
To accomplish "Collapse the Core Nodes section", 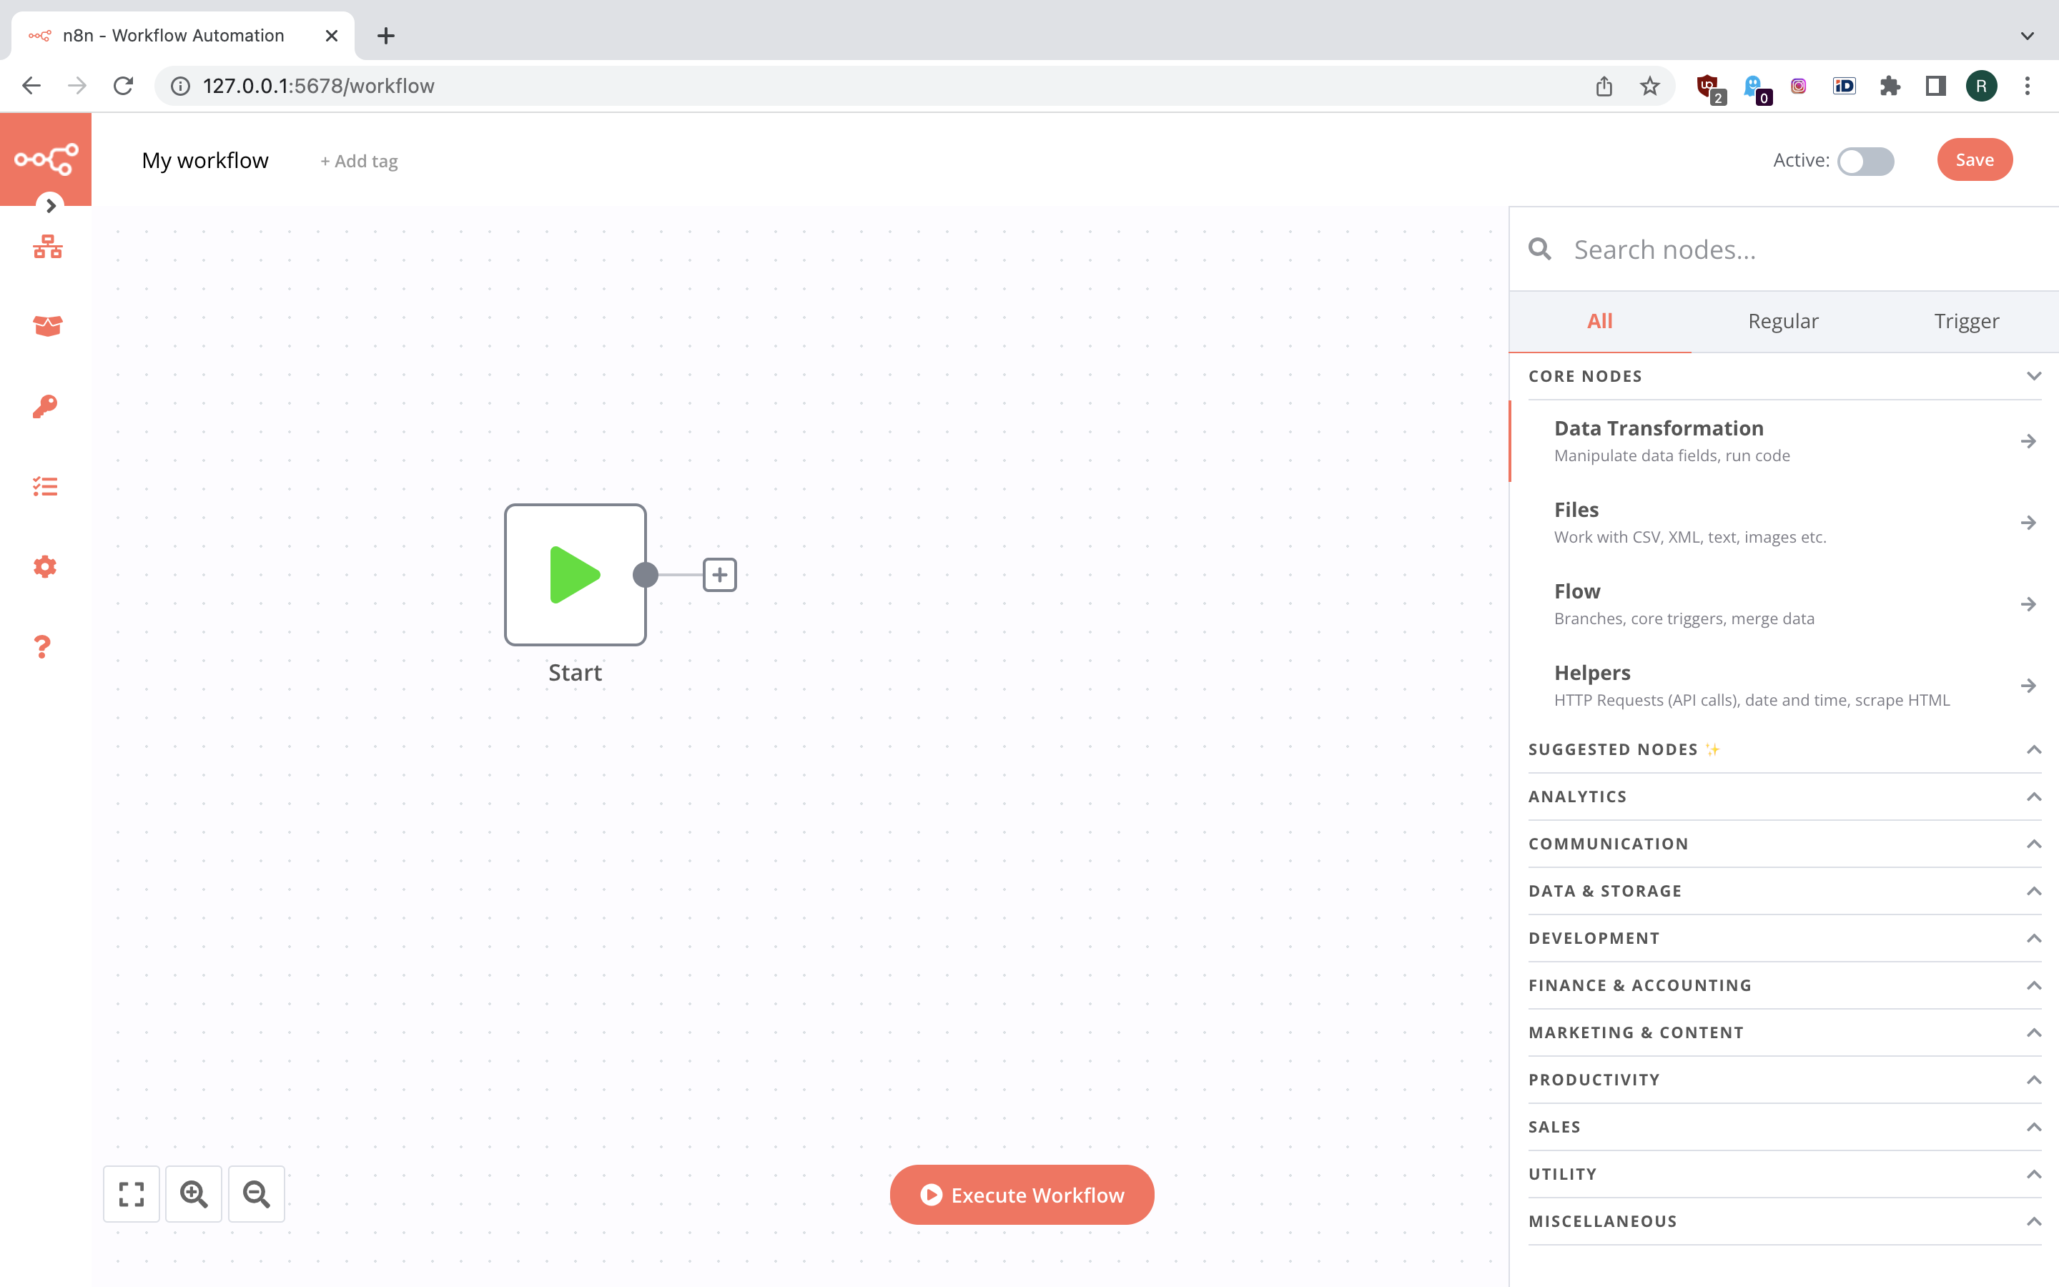I will point(1784,376).
